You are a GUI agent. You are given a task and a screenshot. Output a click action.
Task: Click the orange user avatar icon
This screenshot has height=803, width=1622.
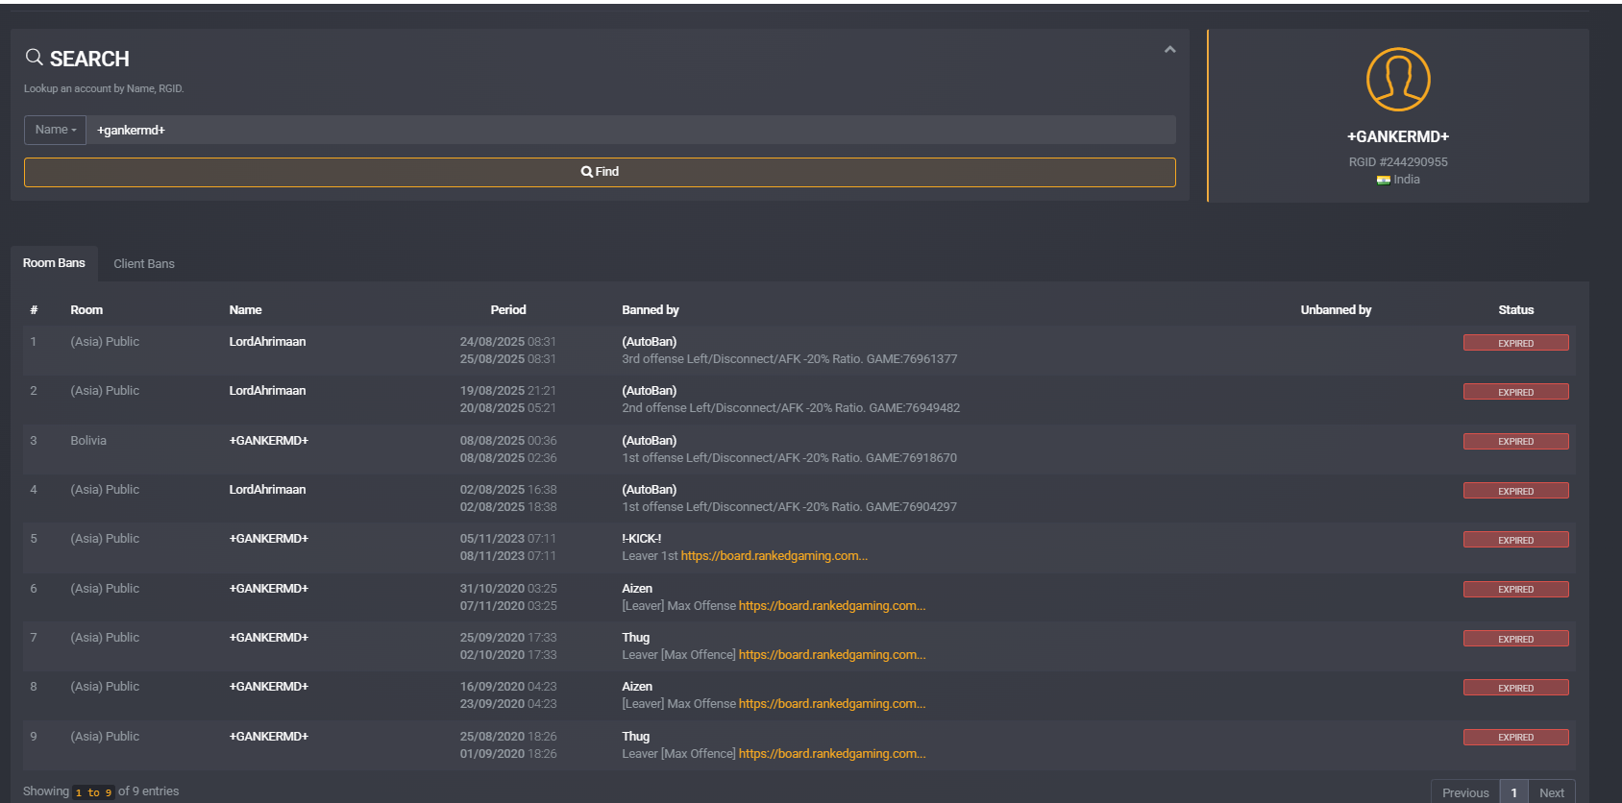coord(1398,80)
